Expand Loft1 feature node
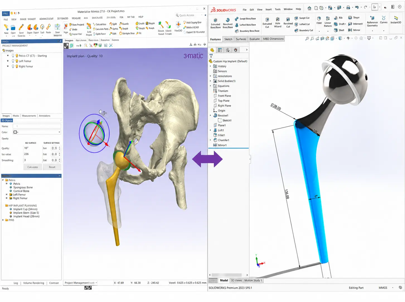Image resolution: width=405 pixels, height=302 pixels. 210,130
